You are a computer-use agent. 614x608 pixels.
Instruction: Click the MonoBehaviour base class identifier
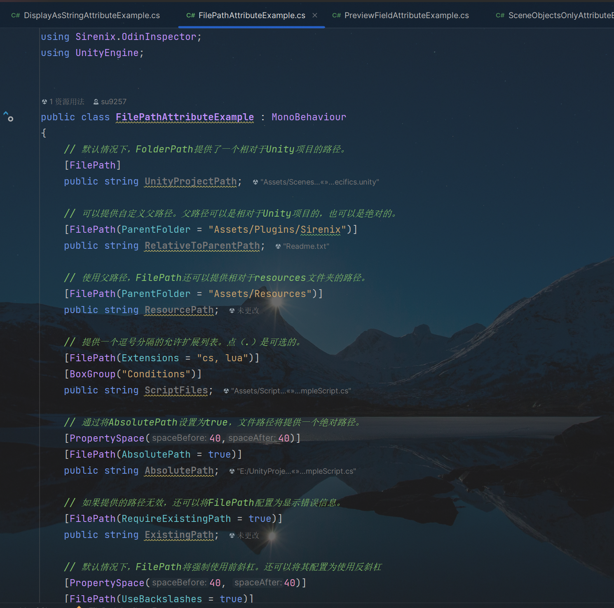pos(309,117)
